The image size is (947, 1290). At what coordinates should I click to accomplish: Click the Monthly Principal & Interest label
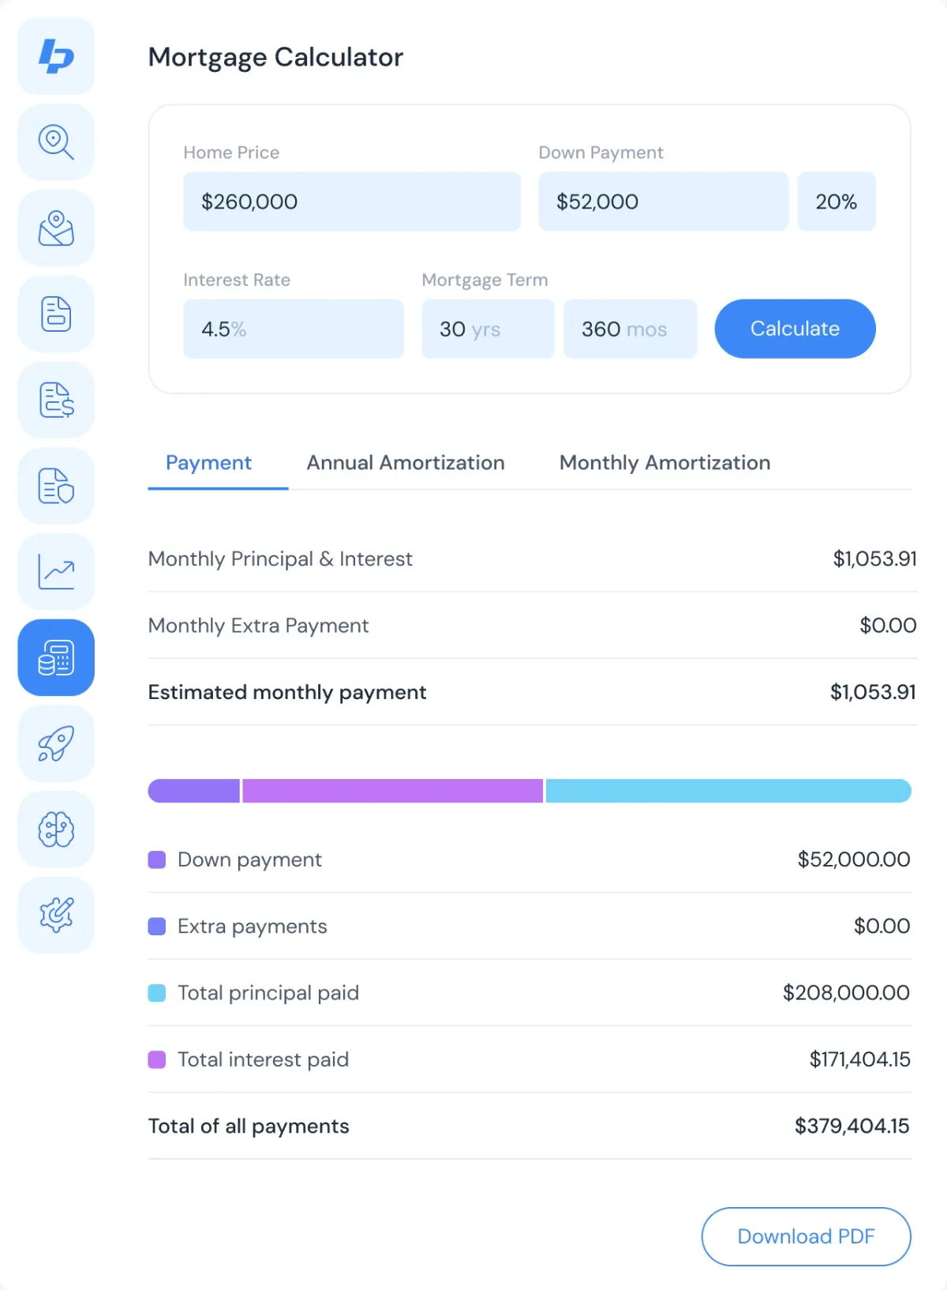click(x=280, y=559)
